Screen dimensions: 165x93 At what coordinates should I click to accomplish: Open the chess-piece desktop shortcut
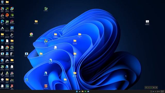coord(2,74)
